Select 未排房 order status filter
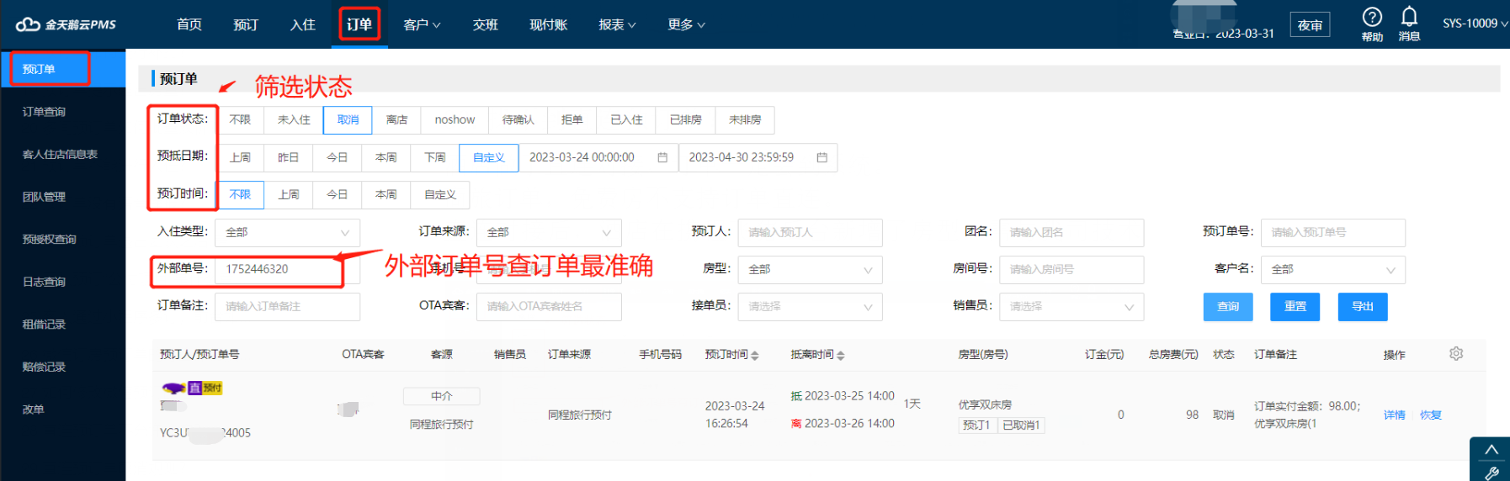 click(x=744, y=120)
